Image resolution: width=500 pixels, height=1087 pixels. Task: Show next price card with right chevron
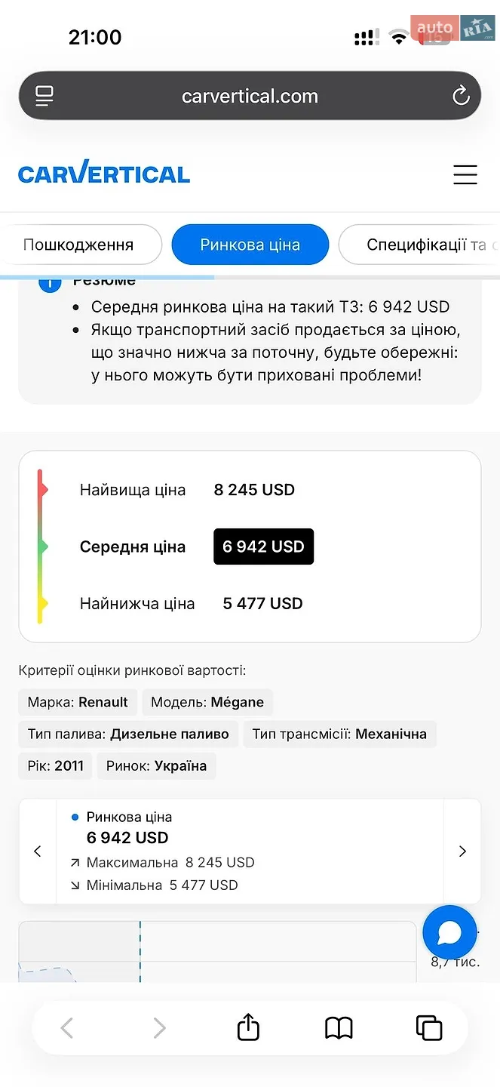pos(462,851)
